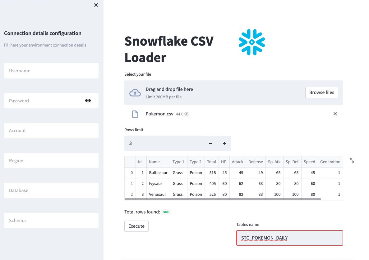Decrease the rows limit value
The height and width of the screenshot is (260, 369).
210,143
